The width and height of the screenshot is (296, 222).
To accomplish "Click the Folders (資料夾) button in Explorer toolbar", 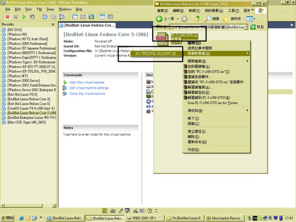I will (x=232, y=19).
